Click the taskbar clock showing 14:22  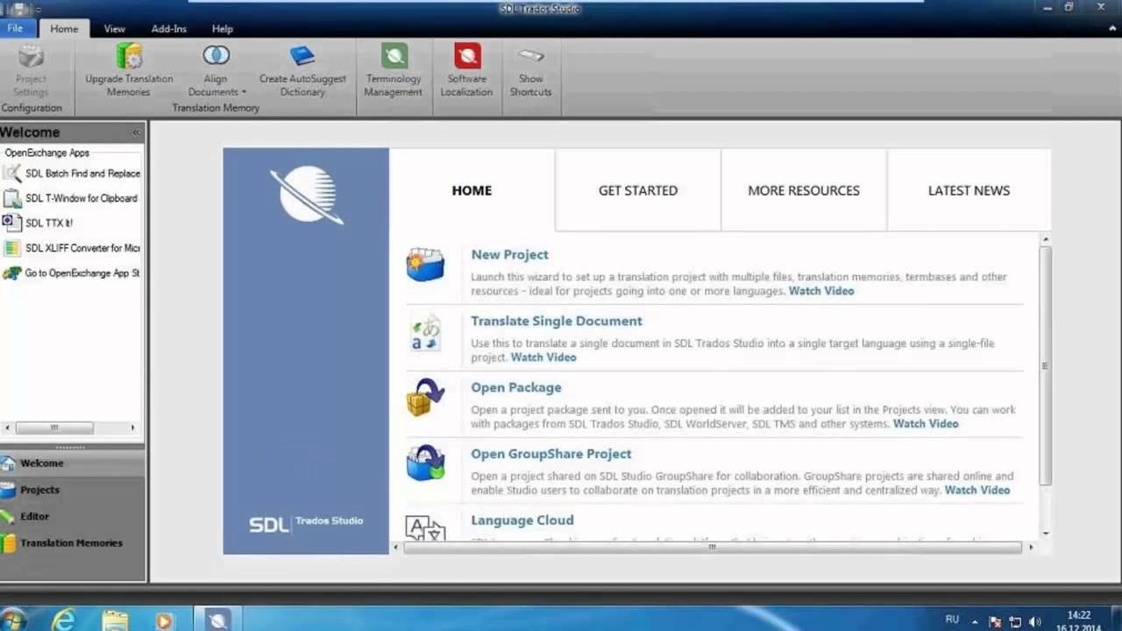(x=1079, y=620)
